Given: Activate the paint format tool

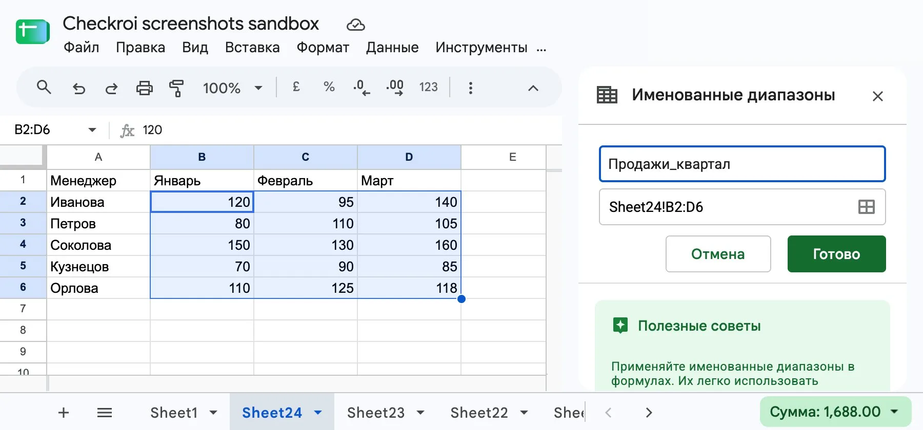Looking at the screenshot, I should [x=176, y=88].
